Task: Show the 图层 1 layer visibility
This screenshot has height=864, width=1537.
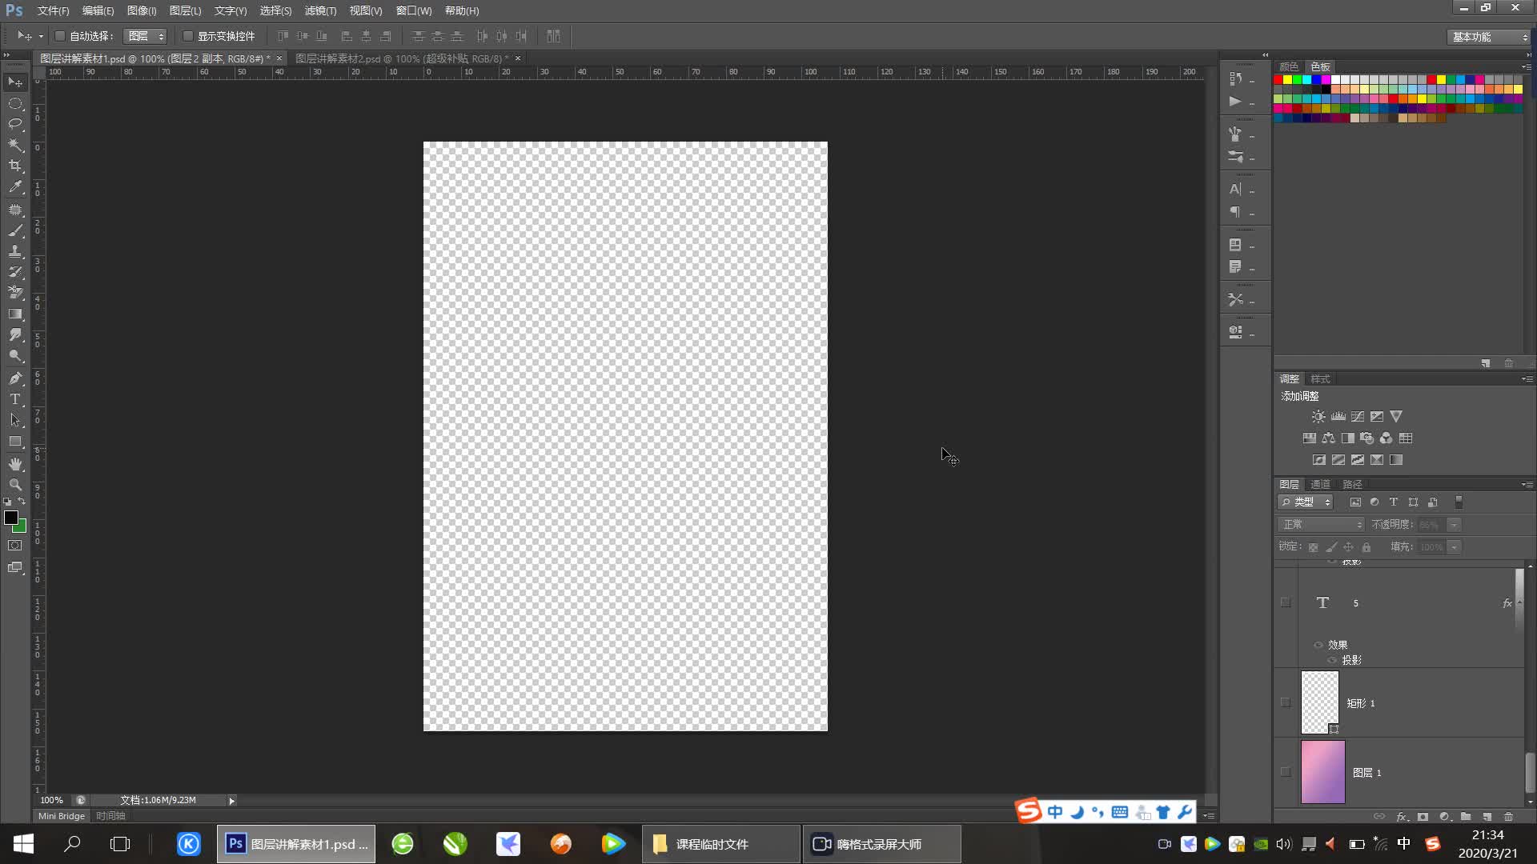Action: tap(1286, 772)
